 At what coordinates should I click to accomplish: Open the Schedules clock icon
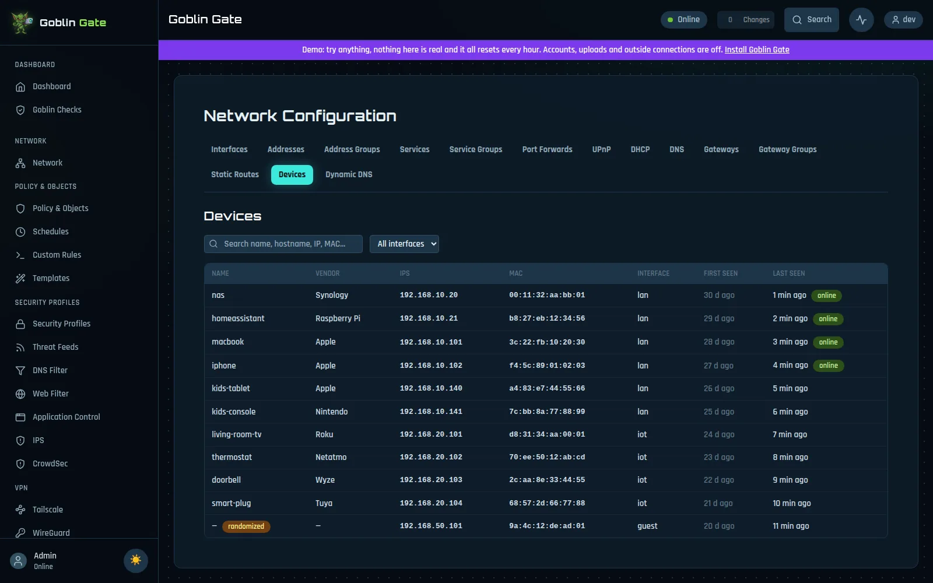(x=20, y=232)
